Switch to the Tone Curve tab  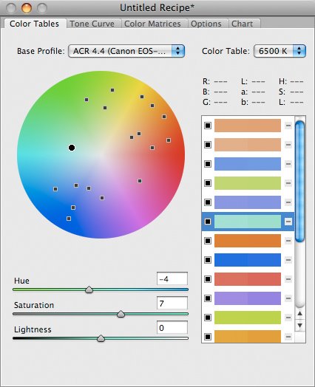click(x=92, y=24)
